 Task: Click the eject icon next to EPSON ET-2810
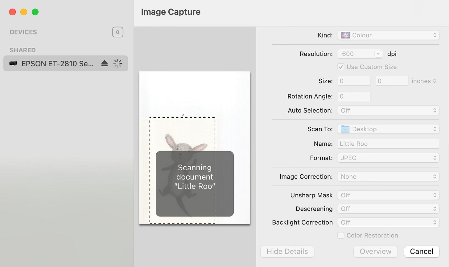pos(105,63)
